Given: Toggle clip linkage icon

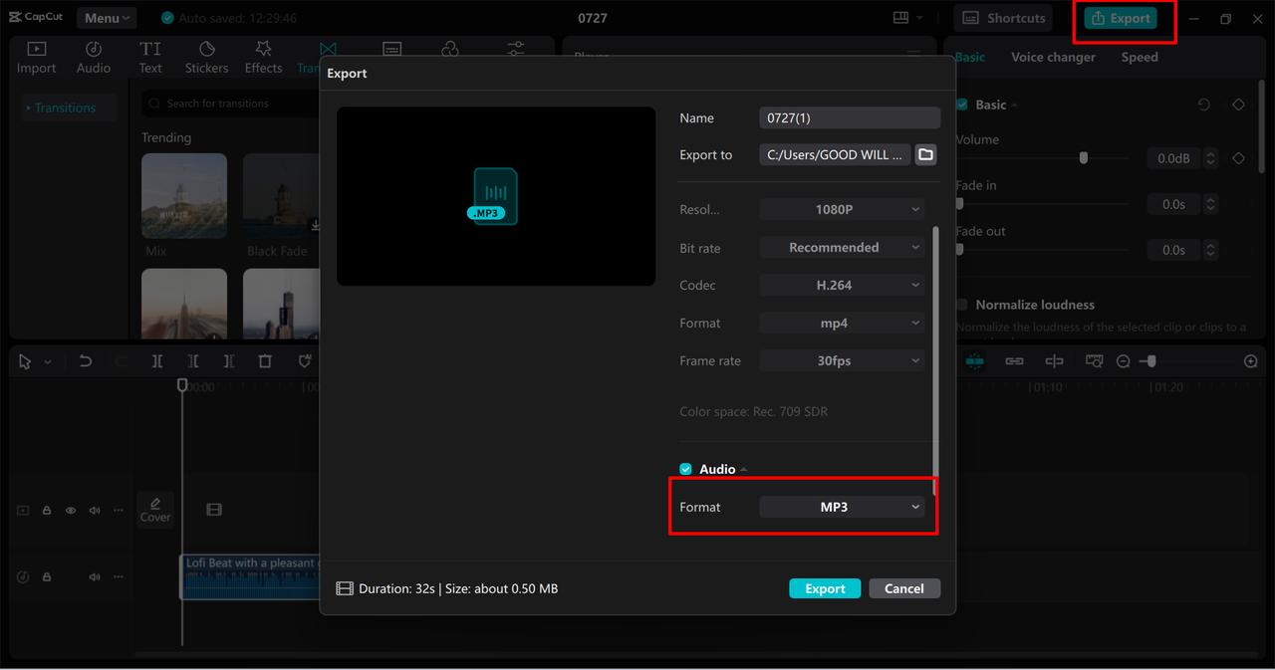Looking at the screenshot, I should (1014, 361).
